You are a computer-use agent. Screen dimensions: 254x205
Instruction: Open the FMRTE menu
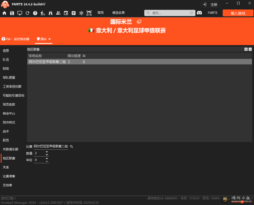[x=212, y=13]
